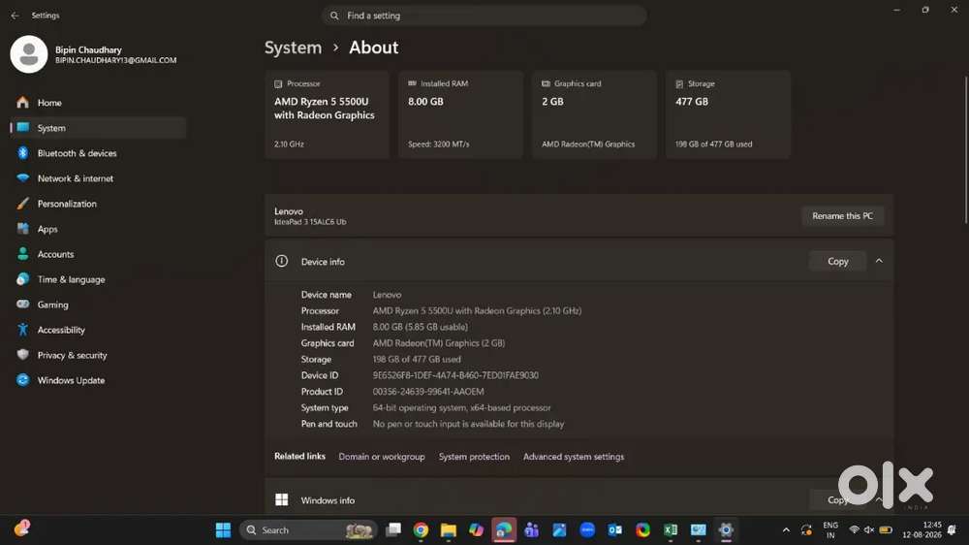
Task: Click the muted volume tray icon
Action: pyautogui.click(x=869, y=530)
